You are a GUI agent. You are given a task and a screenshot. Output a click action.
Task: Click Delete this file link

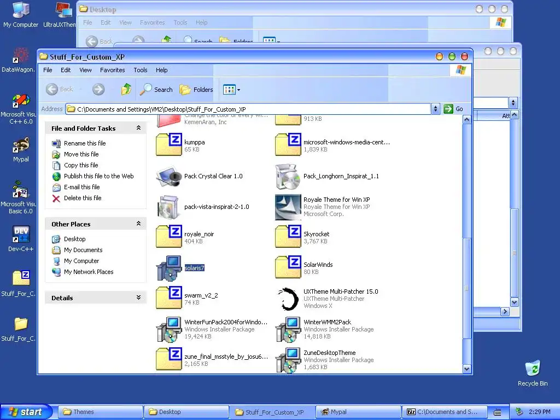(x=83, y=198)
